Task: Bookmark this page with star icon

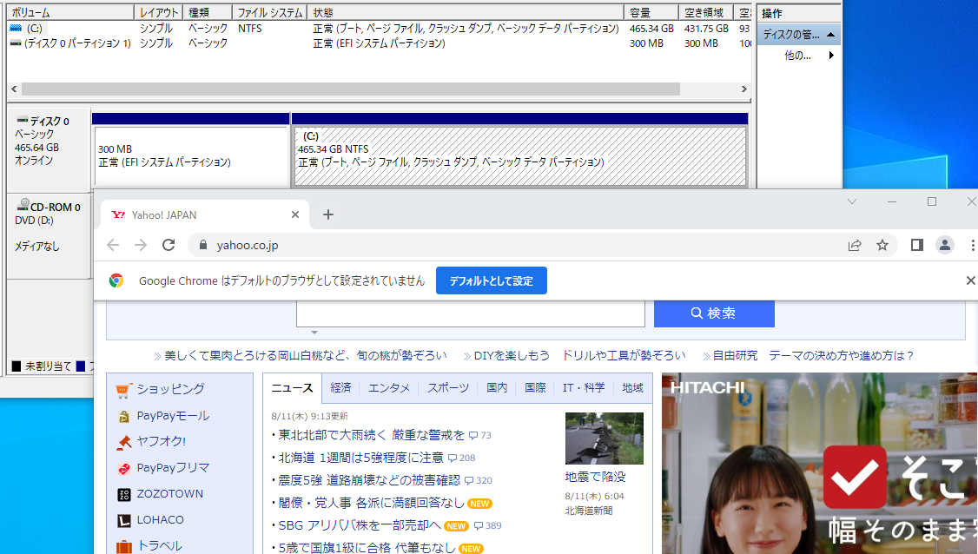Action: tap(882, 245)
